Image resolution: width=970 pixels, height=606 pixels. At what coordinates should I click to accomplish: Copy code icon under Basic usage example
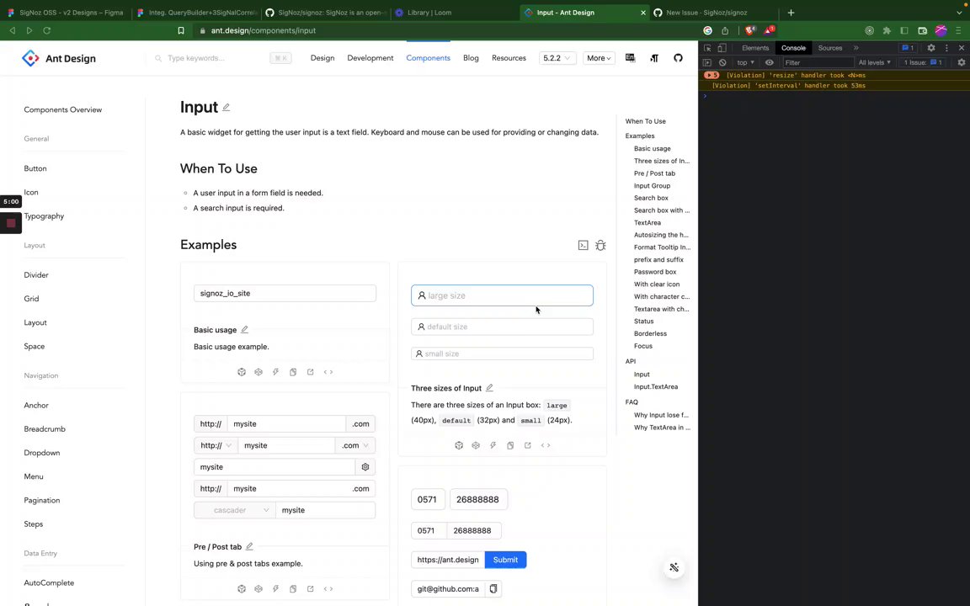(293, 372)
